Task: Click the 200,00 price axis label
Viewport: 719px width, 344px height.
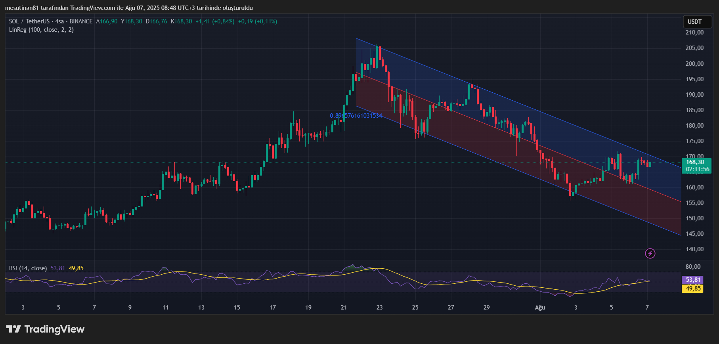Action: (694, 63)
